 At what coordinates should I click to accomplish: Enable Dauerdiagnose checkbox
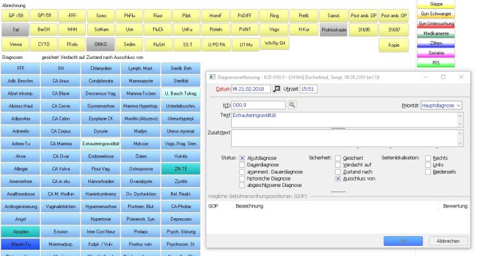click(242, 164)
